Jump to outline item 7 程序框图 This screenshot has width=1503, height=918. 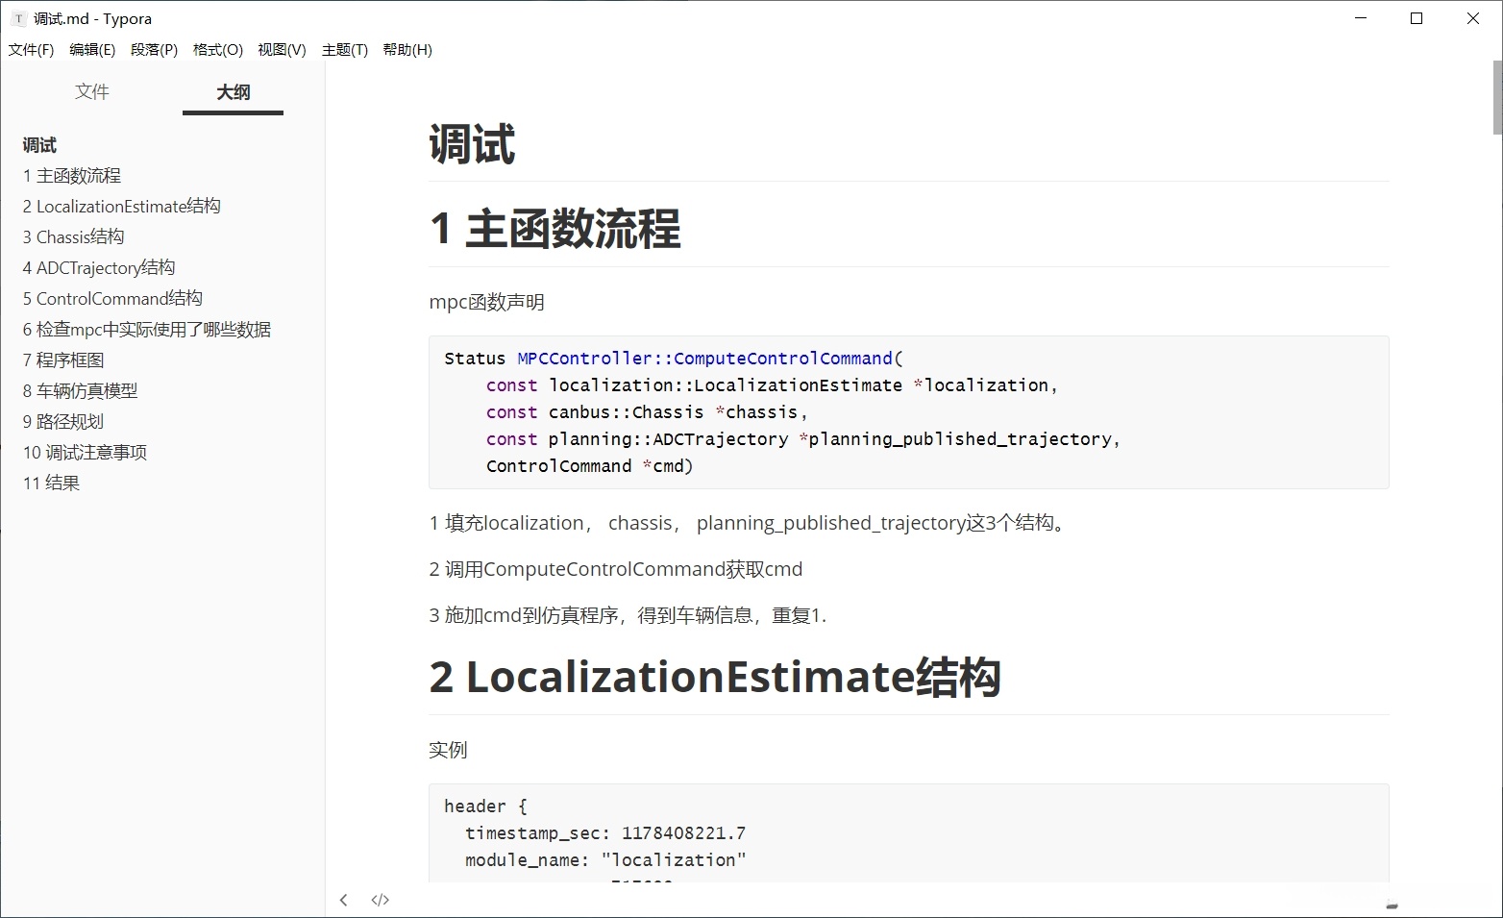tap(62, 360)
